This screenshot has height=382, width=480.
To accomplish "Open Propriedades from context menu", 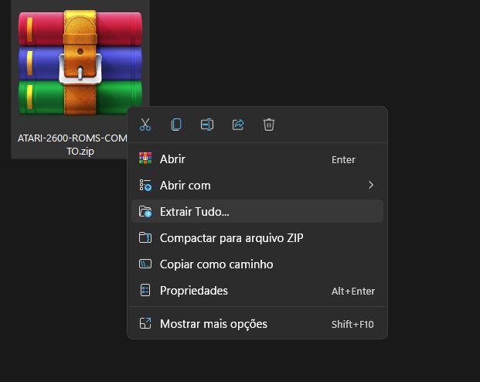I will (x=257, y=291).
